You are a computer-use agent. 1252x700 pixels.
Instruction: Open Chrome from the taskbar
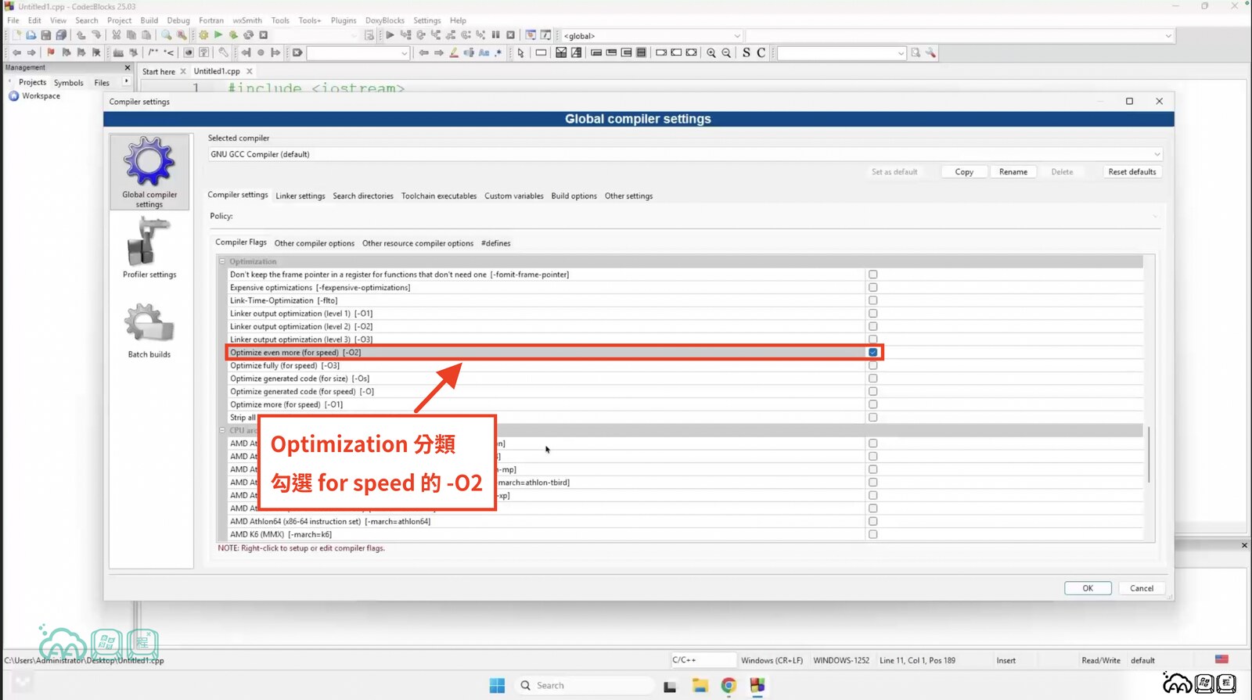click(x=729, y=686)
